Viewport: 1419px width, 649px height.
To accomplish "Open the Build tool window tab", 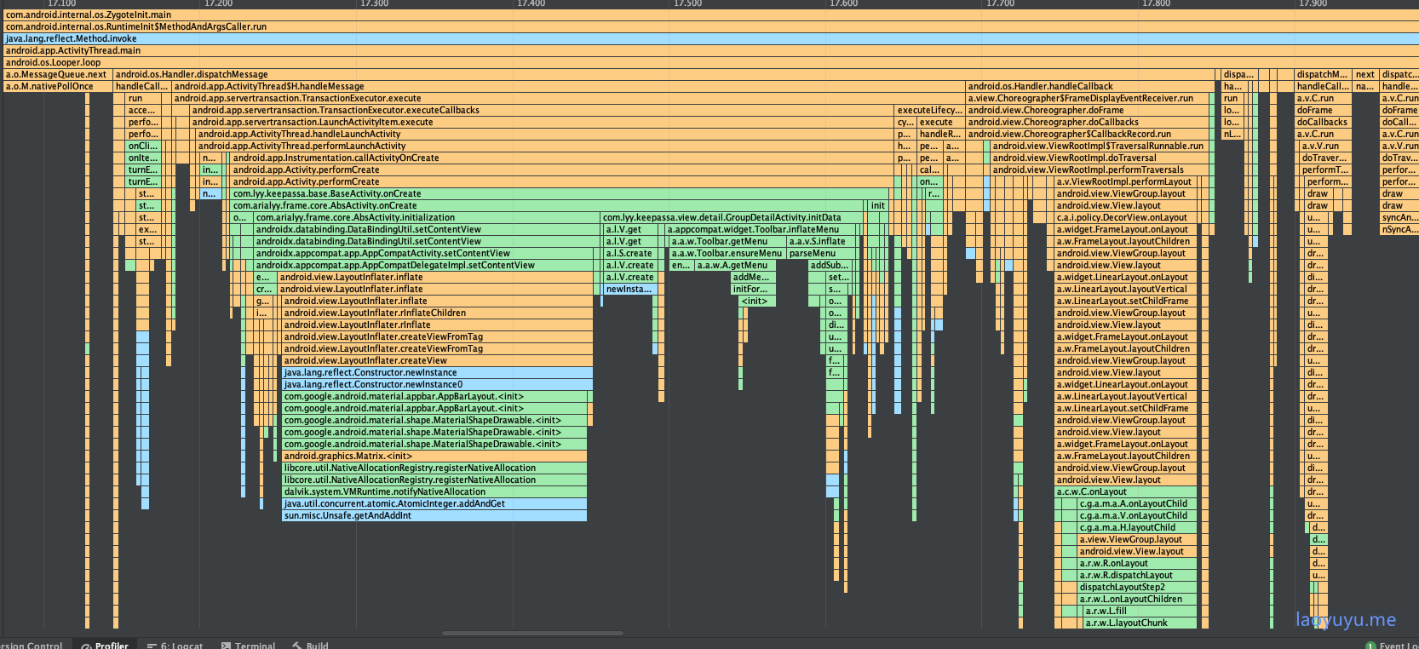I will [x=310, y=645].
